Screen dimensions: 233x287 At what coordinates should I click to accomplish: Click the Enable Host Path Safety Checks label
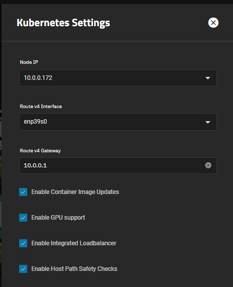(x=74, y=269)
